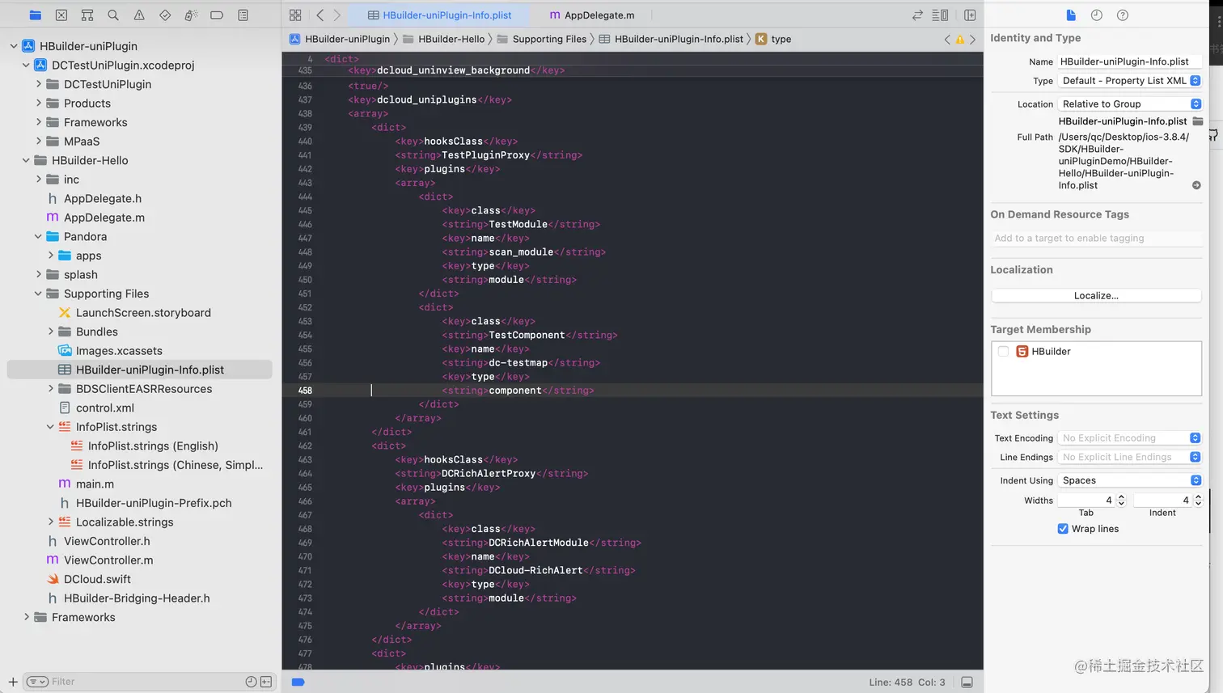Open the Text Encoding dropdown
The image size is (1223, 693).
point(1130,437)
